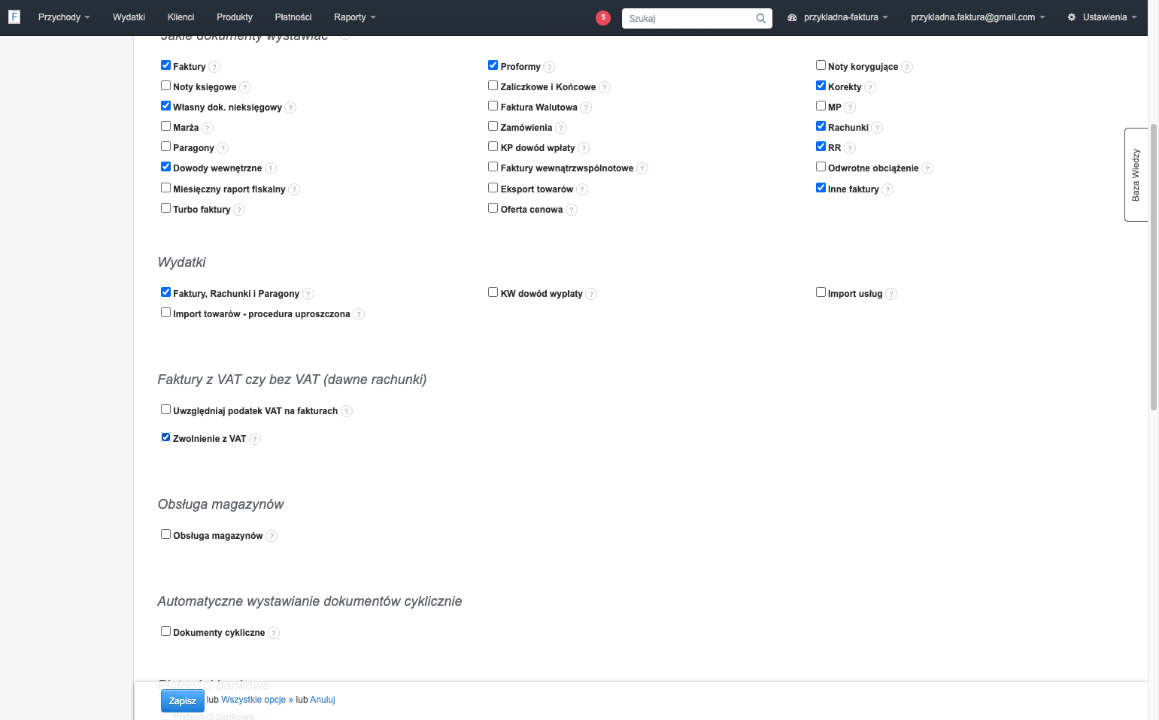Open Płatności in the top menu

tap(293, 17)
